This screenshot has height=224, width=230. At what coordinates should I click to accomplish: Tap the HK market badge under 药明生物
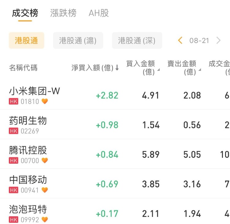[x=13, y=131]
